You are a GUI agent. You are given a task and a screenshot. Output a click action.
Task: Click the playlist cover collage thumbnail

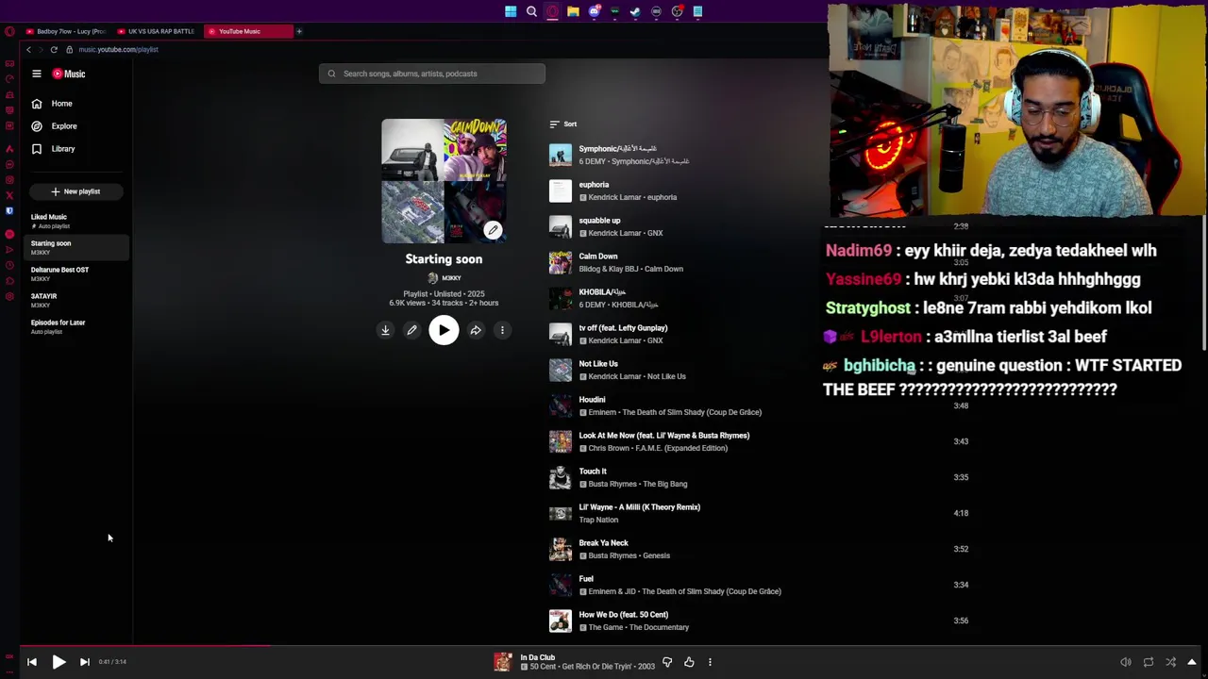(444, 181)
